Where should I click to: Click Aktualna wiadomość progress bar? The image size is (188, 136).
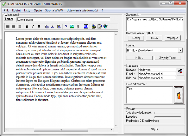tap(168, 113)
